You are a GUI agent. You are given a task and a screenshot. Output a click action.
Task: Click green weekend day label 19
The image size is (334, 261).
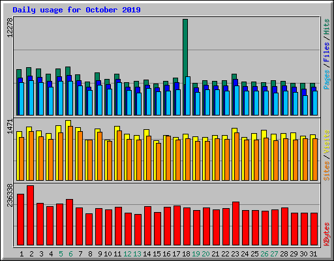[x=196, y=254]
